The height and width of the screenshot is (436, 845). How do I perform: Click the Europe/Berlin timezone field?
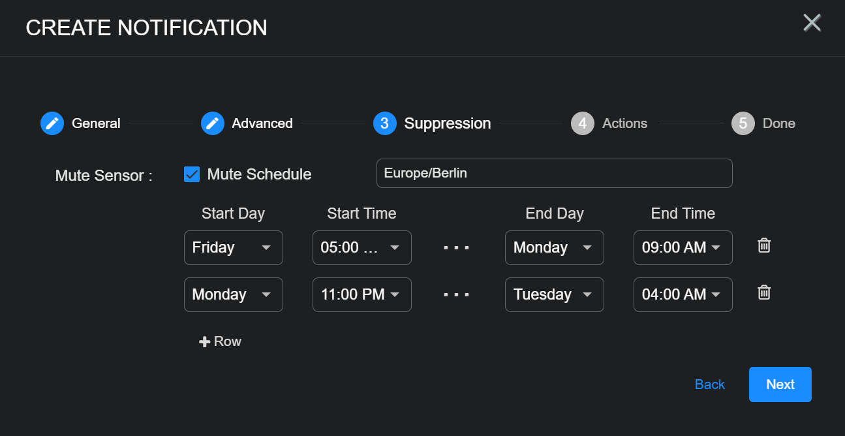point(554,174)
